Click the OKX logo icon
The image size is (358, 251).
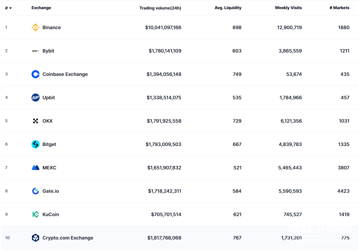pyautogui.click(x=36, y=121)
